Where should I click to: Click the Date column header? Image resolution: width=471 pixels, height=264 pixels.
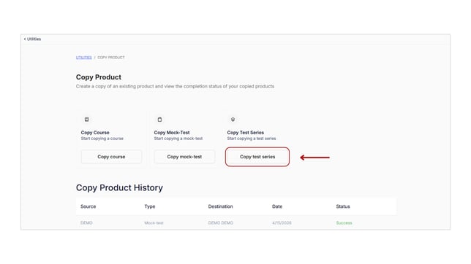click(x=277, y=206)
